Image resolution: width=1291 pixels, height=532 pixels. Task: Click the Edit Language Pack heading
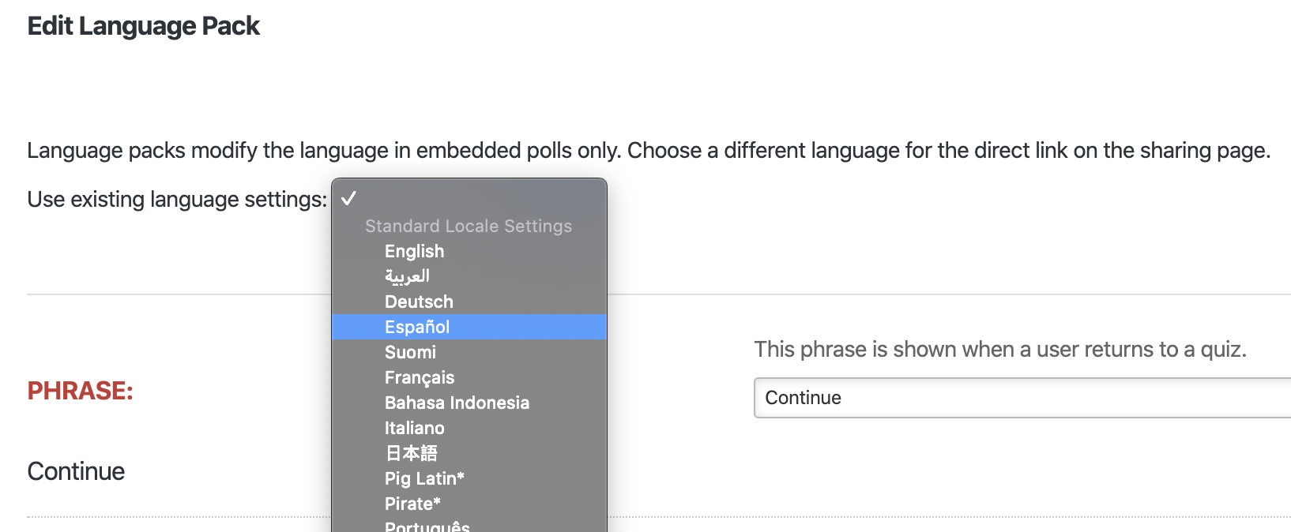pos(143,26)
